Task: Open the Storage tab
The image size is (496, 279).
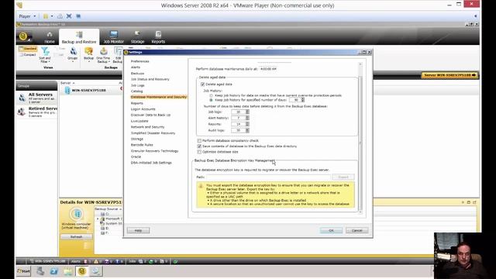Action: (x=138, y=37)
